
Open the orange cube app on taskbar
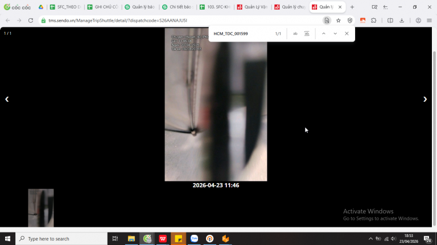click(225, 239)
